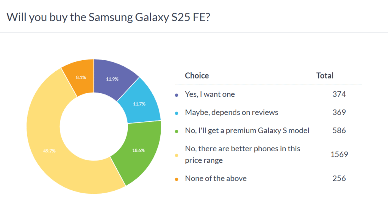Image resolution: width=388 pixels, height=204 pixels.
Task: Click the blue legend dot for Maybe
Action: (x=177, y=113)
